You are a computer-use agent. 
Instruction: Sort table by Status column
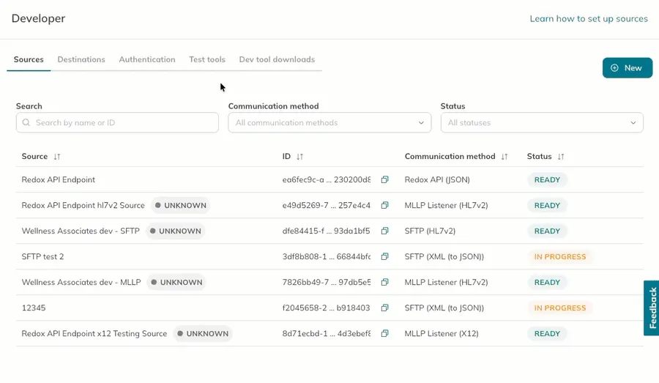click(561, 157)
